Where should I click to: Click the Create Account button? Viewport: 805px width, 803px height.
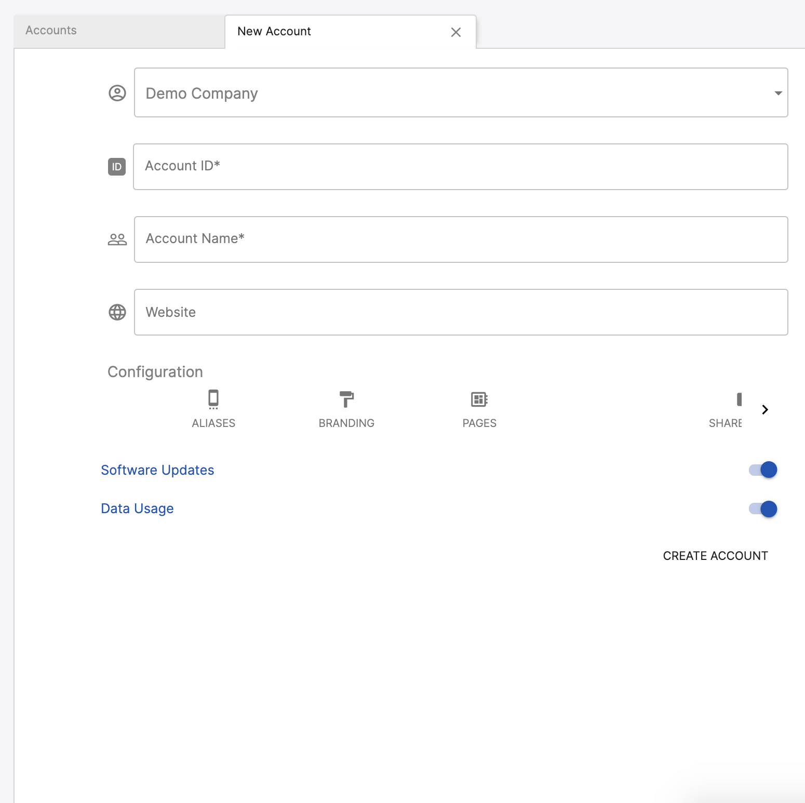[715, 556]
